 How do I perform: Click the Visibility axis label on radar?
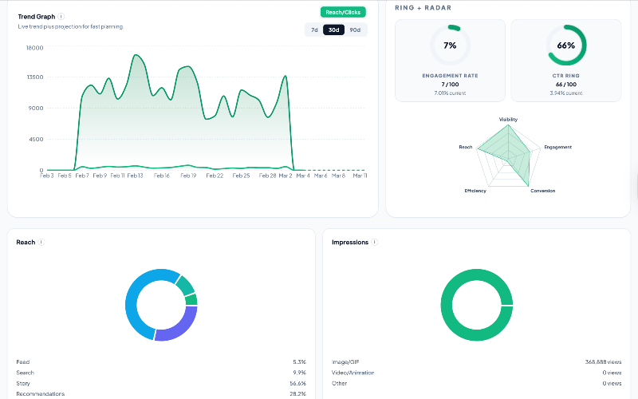tap(508, 119)
